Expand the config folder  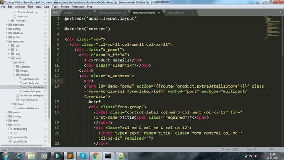[x=7, y=29]
